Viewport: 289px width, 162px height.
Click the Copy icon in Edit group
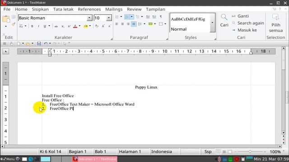point(14,17)
